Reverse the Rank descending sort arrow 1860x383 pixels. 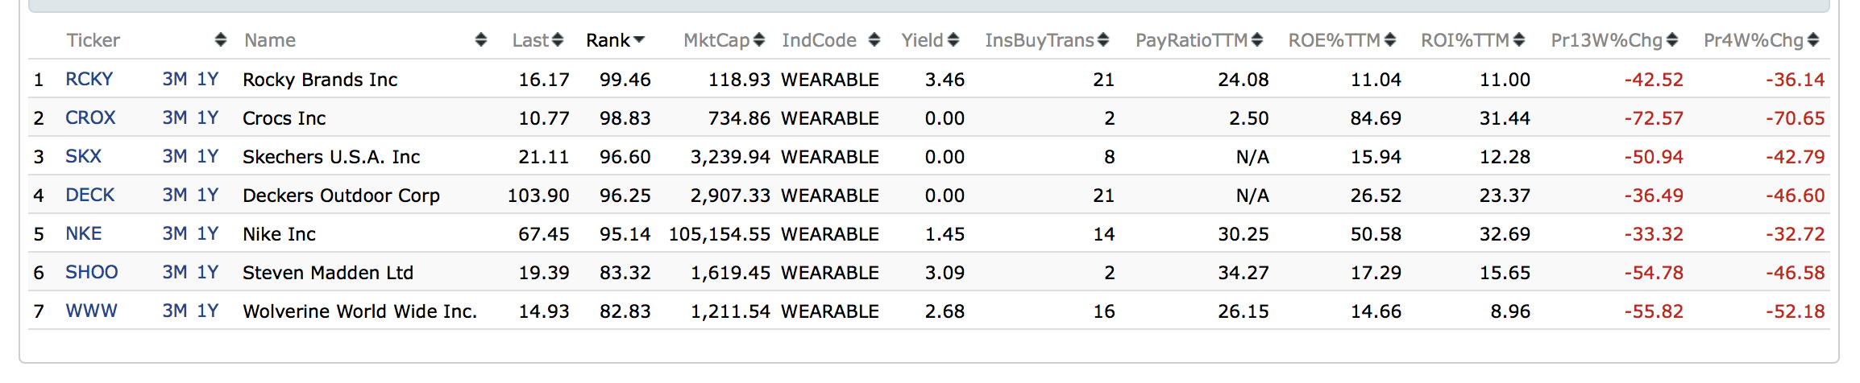click(640, 40)
